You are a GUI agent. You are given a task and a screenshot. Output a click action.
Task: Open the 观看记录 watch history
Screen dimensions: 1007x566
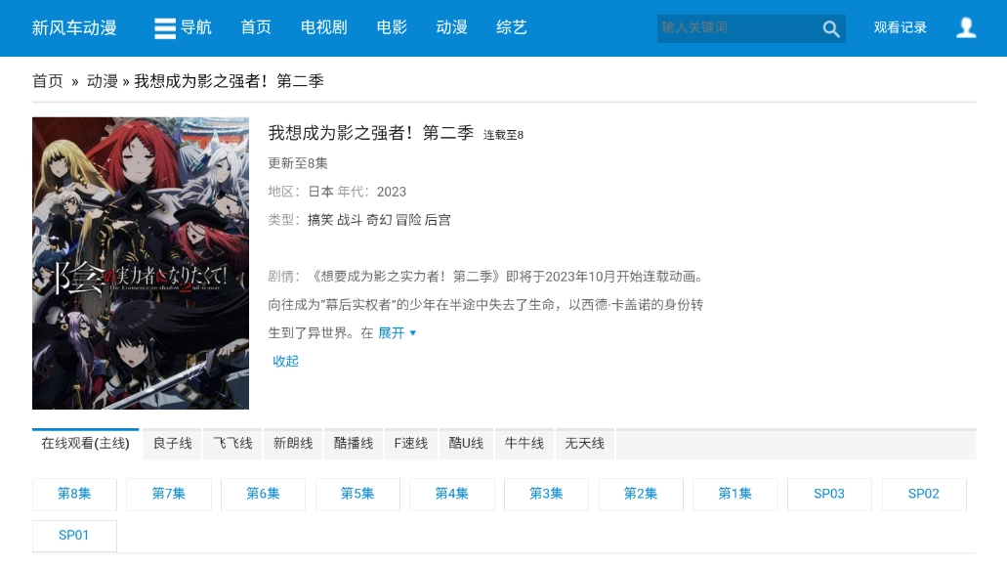900,27
